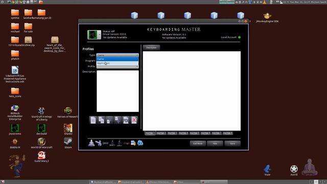This screenshot has height=184, width=327.
Task: Click the Shank2 desktop icon
Action: click(68, 129)
